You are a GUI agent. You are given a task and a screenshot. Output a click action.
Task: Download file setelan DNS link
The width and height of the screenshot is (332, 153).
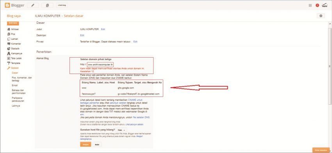click(x=141, y=117)
